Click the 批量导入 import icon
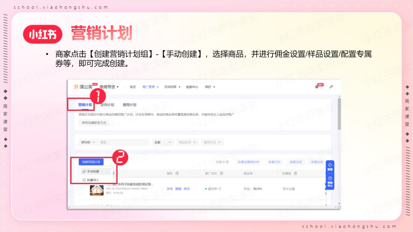413x232 pixels. tap(84, 180)
